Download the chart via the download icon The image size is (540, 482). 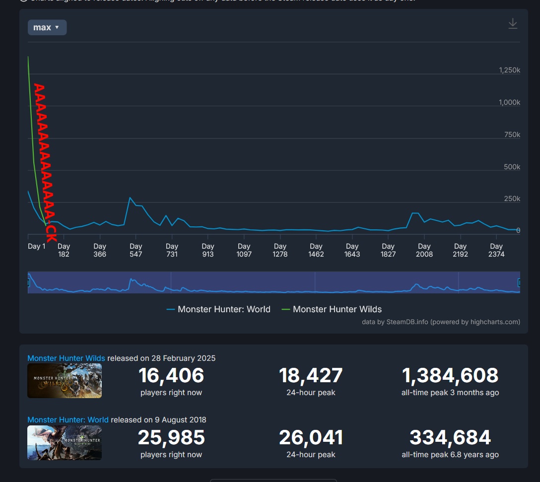click(512, 23)
